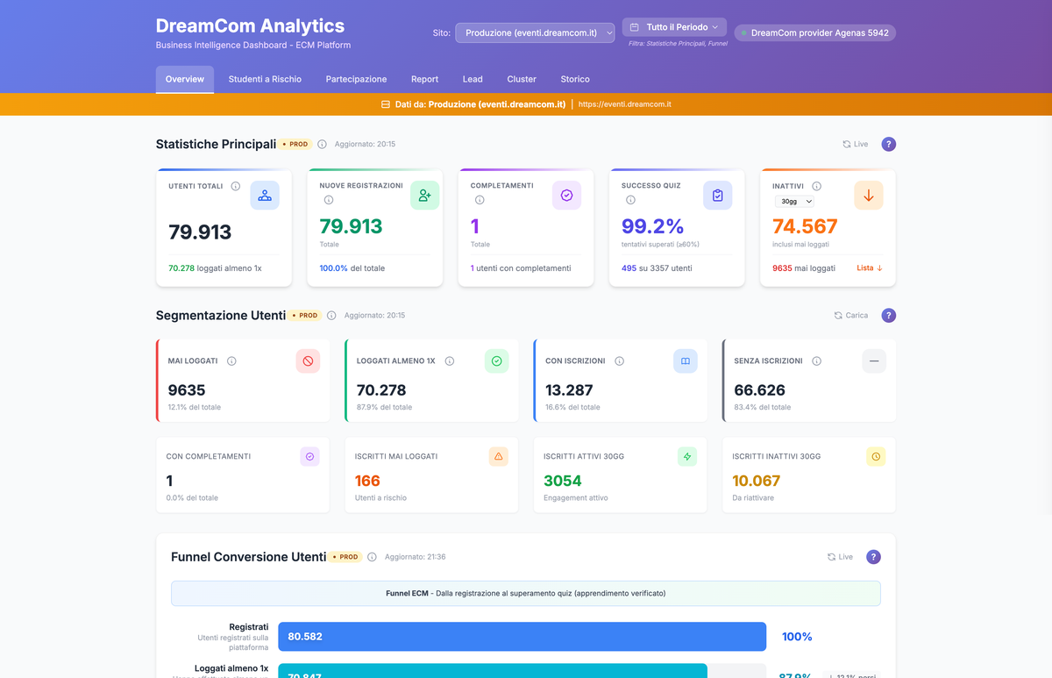Click the warning triangle icon on Iscritti Mai Loggati
The width and height of the screenshot is (1052, 678).
coord(498,456)
